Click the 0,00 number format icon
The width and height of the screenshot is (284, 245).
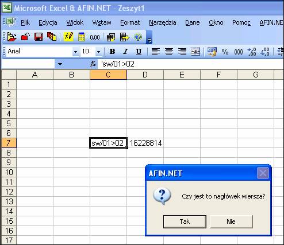95,37
